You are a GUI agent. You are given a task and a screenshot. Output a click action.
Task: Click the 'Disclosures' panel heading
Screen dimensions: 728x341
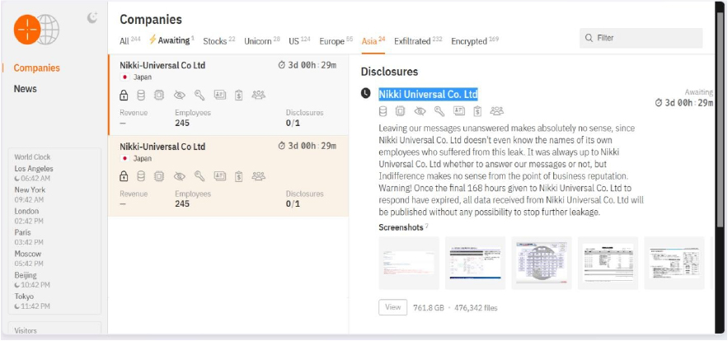(x=389, y=72)
